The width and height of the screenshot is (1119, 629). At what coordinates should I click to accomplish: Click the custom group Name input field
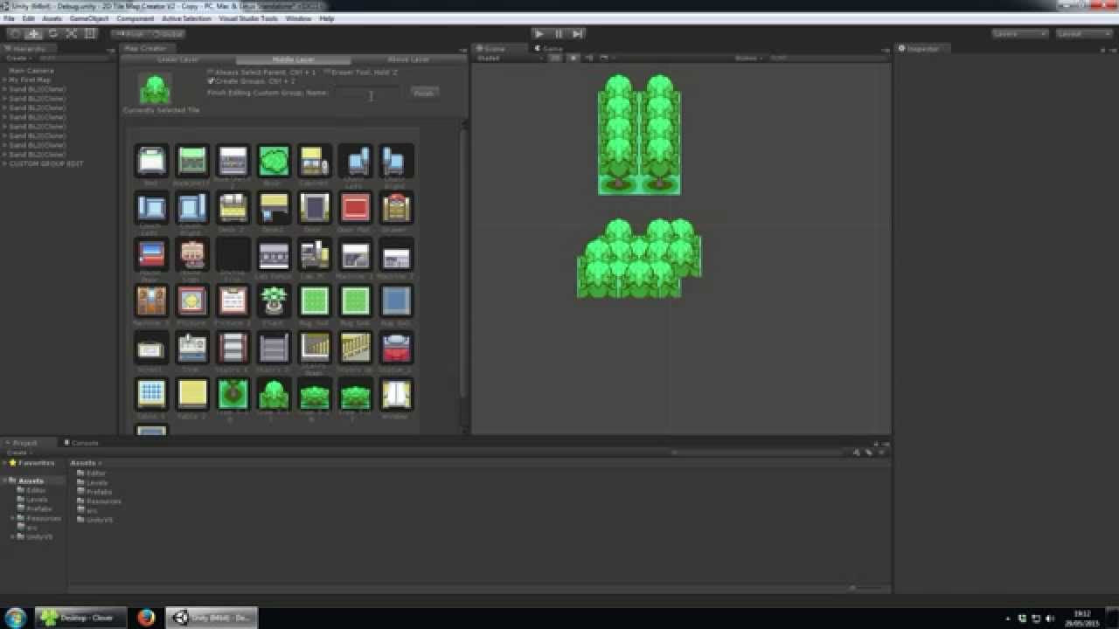[368, 93]
